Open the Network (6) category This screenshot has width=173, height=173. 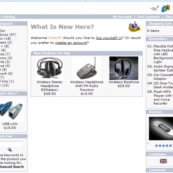[6, 74]
